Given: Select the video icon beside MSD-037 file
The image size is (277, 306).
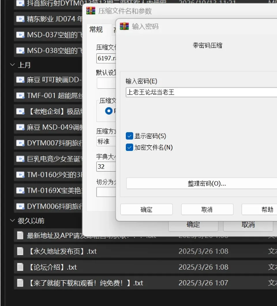Looking at the screenshot, I should tap(20, 35).
